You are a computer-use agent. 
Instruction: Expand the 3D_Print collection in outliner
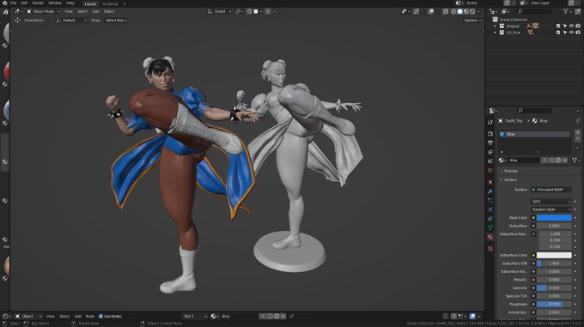495,33
